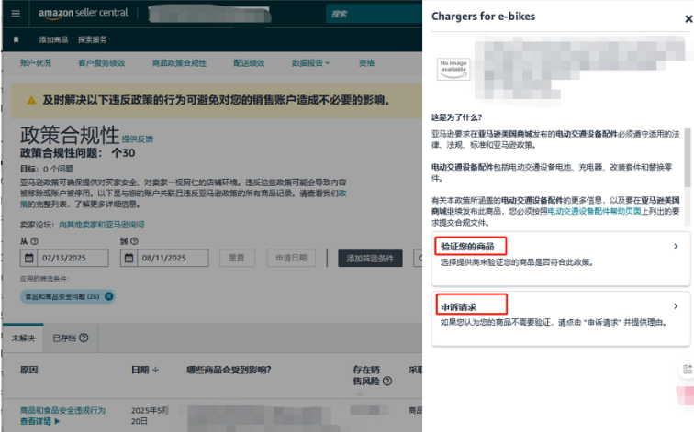694x432 pixels.
Task: Open the 资格 tab
Action: click(x=366, y=63)
